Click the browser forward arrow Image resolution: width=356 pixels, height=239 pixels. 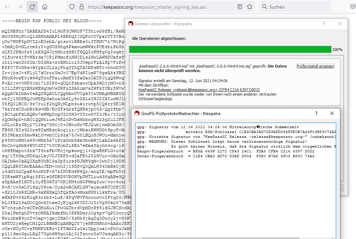point(20,7)
